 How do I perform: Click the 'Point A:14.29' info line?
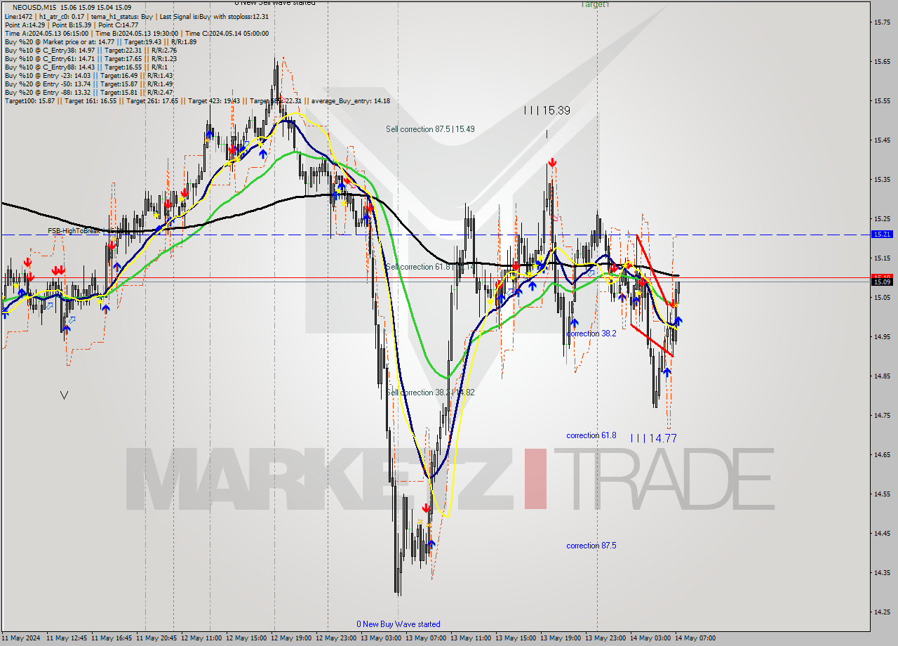[x=72, y=25]
